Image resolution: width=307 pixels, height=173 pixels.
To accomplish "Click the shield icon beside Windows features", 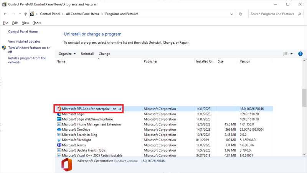I will [x=4, y=48].
